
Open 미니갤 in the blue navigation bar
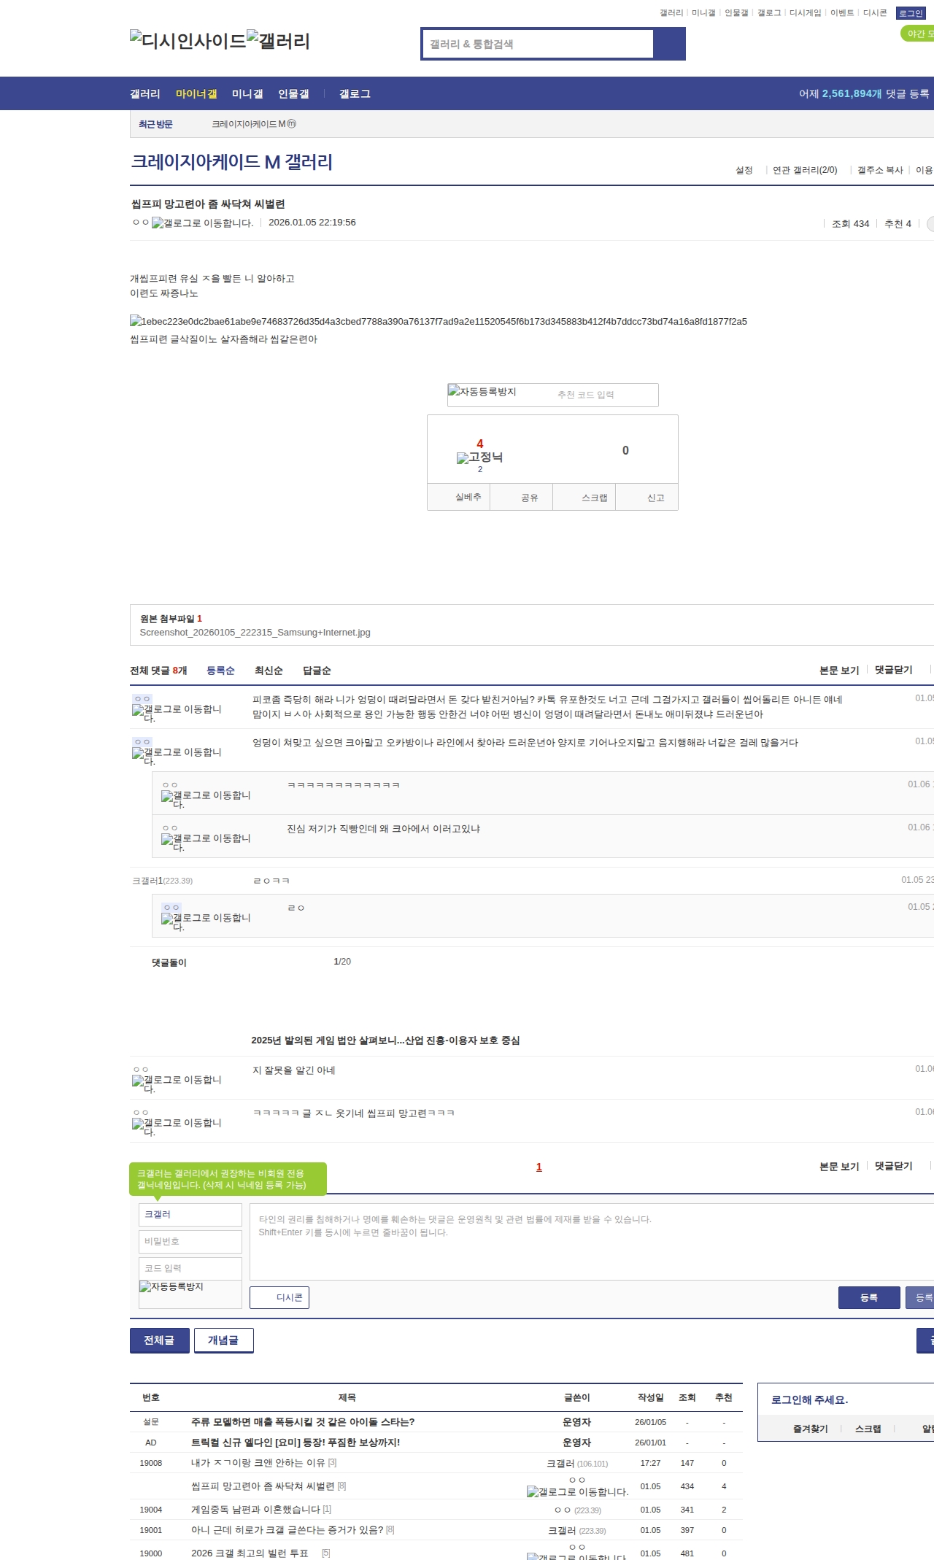click(x=247, y=93)
